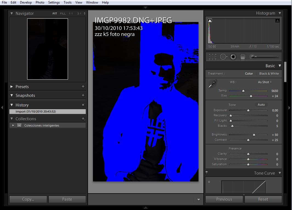Click the Tone Curve target adjustment icon
The height and width of the screenshot is (210, 292).
209,182
